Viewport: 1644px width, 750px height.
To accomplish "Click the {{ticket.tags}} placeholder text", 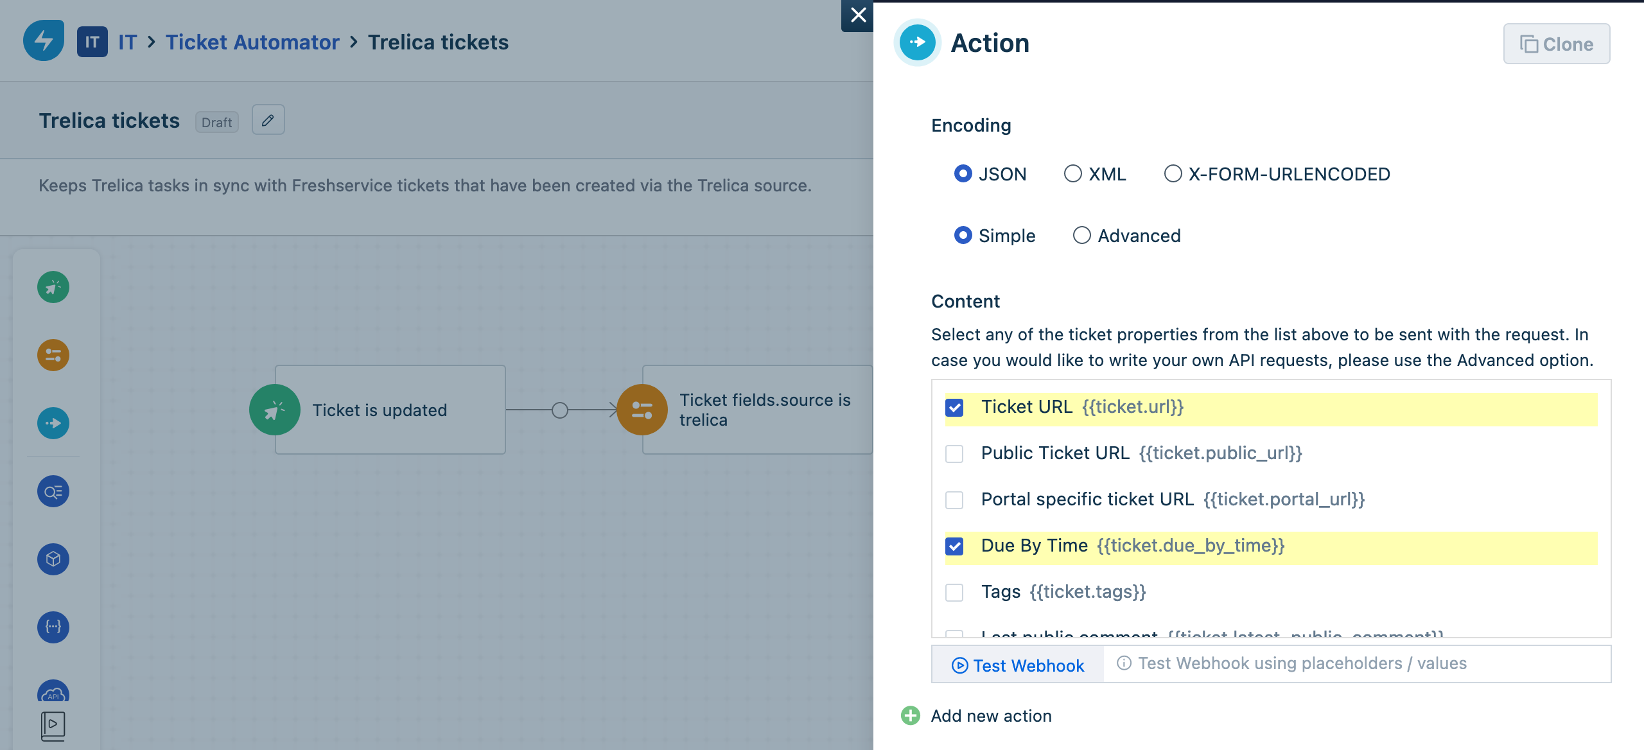I will [x=1088, y=592].
